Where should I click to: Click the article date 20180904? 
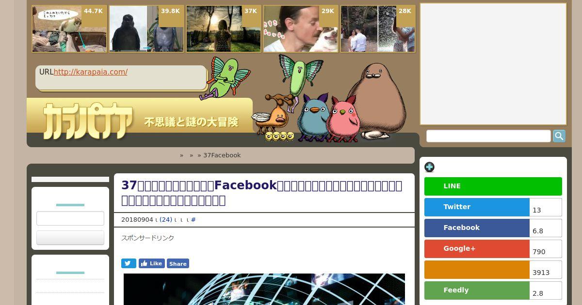coord(137,220)
